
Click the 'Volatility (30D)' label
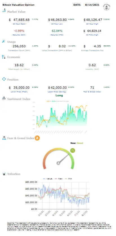92,69
